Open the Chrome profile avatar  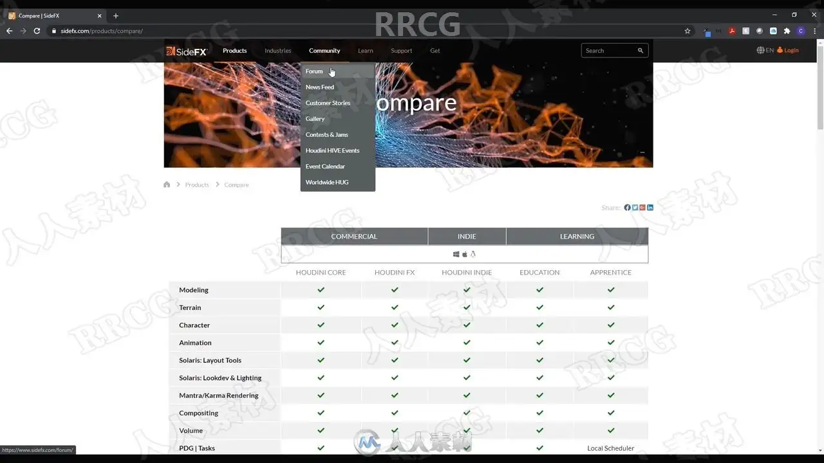tap(801, 31)
